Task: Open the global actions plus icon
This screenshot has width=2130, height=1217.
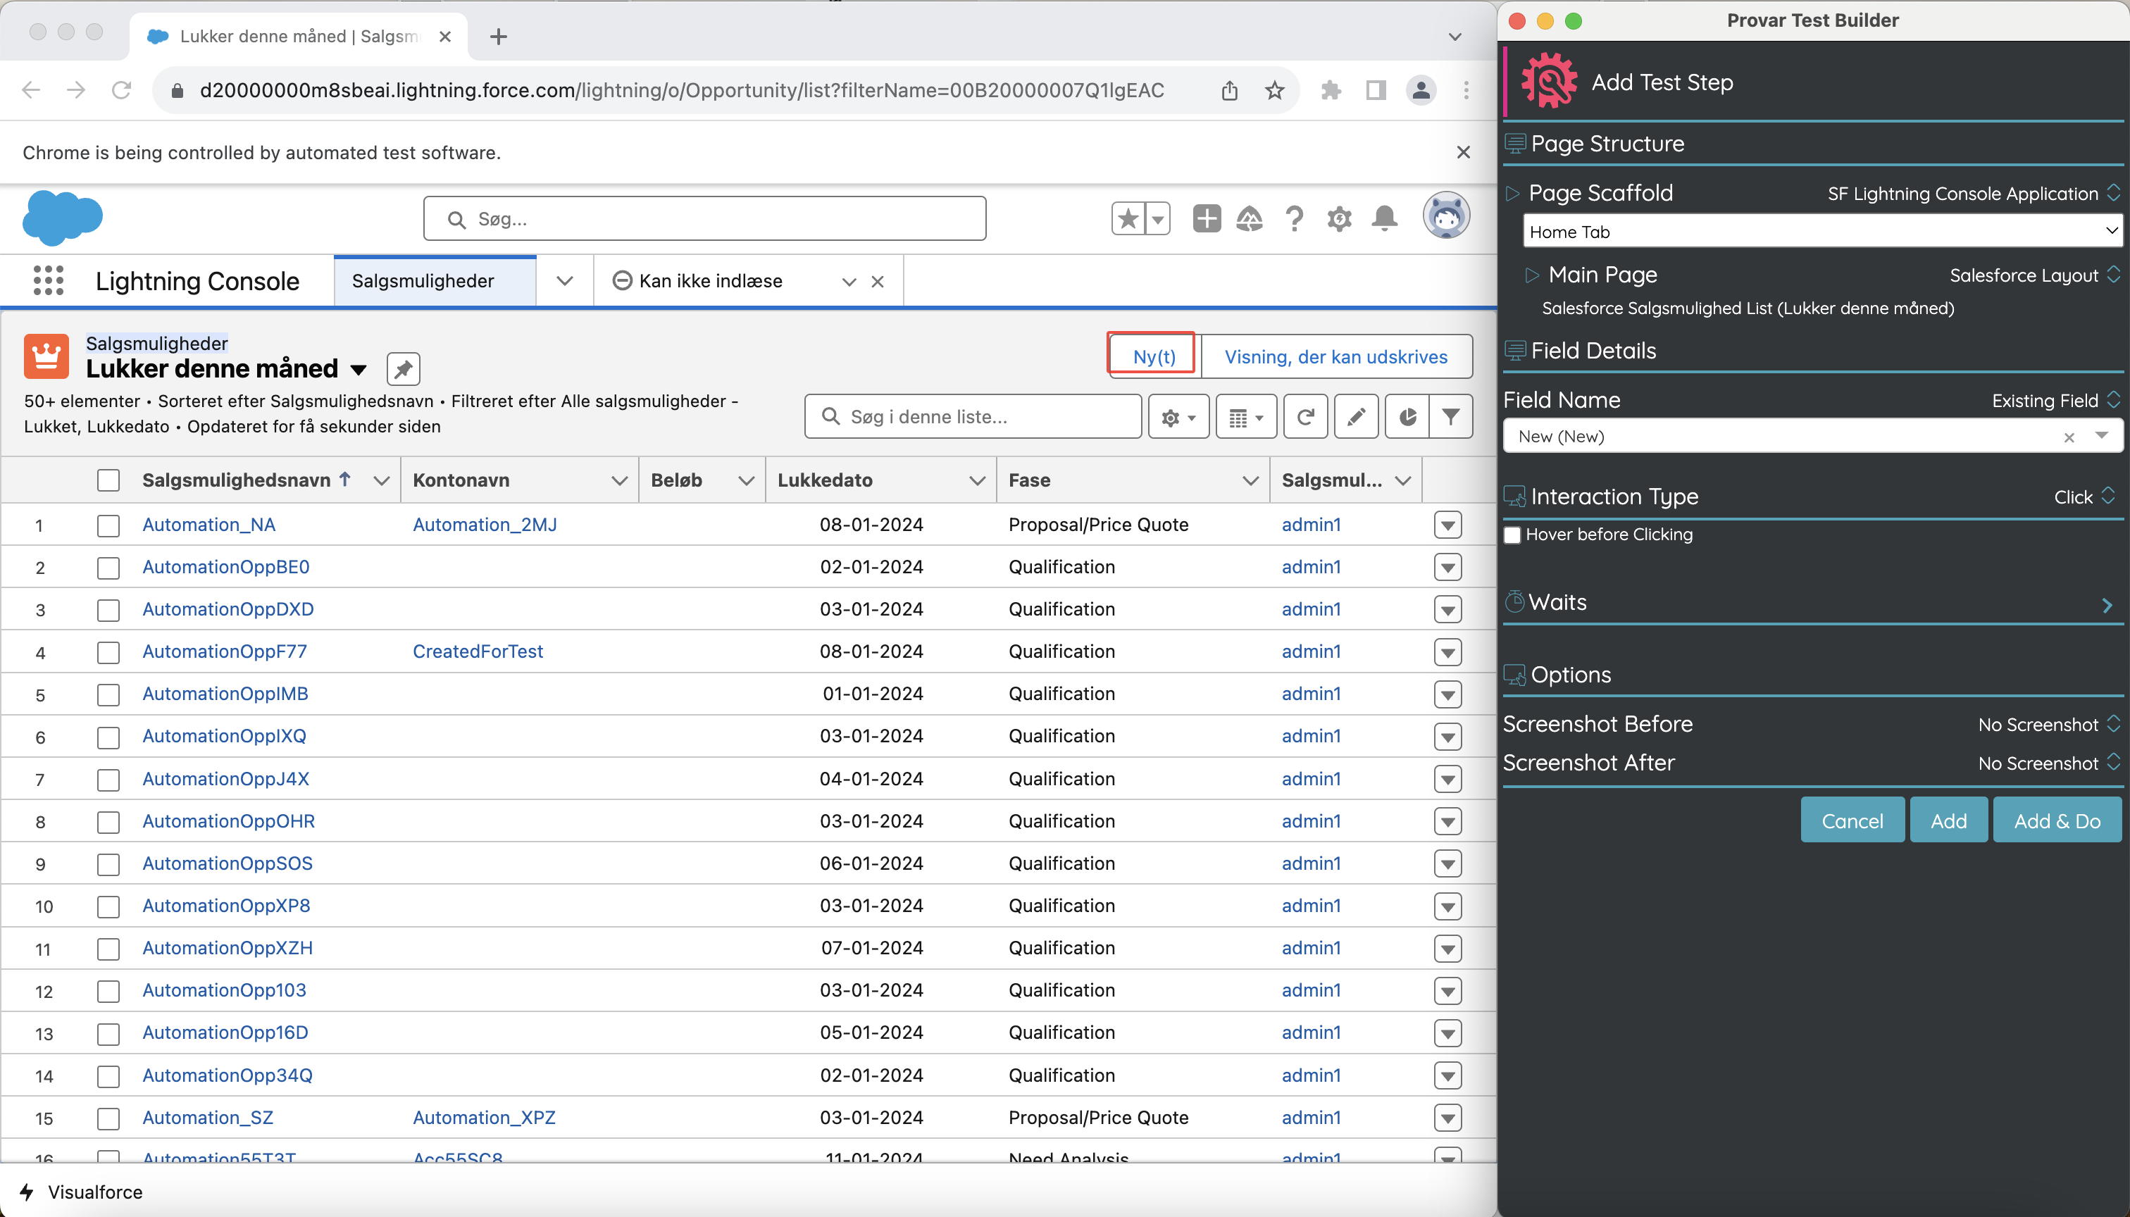Action: coord(1207,218)
